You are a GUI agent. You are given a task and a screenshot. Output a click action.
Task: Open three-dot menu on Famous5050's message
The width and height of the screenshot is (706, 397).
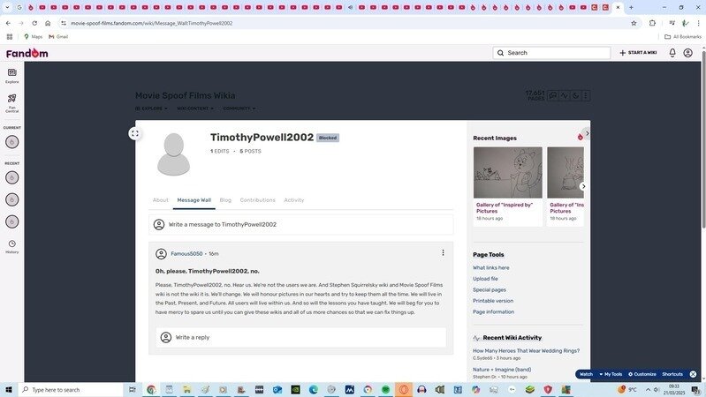[x=443, y=253]
